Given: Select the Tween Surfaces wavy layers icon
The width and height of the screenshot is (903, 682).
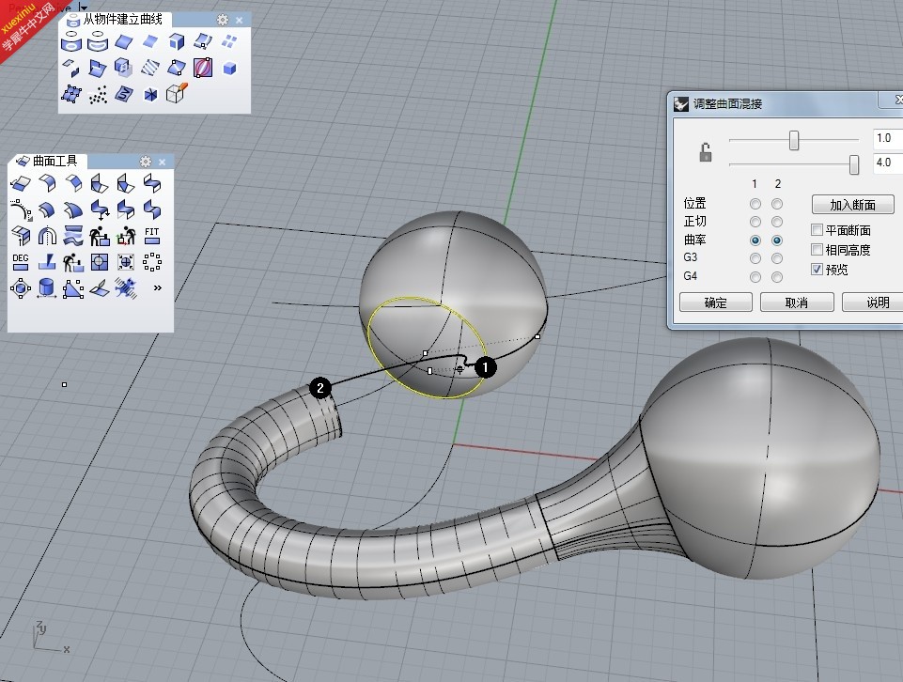Looking at the screenshot, I should [73, 236].
